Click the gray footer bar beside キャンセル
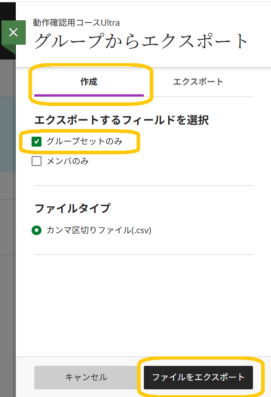 pos(25,377)
